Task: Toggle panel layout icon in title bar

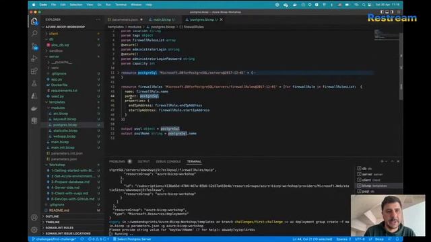Action: pos(387,12)
